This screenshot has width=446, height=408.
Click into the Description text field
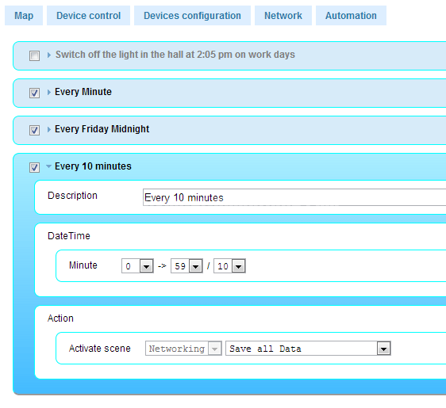click(294, 197)
